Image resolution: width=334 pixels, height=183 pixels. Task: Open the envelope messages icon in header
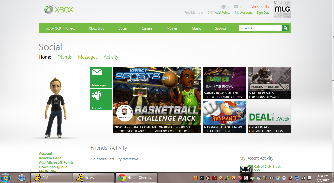(236, 7)
